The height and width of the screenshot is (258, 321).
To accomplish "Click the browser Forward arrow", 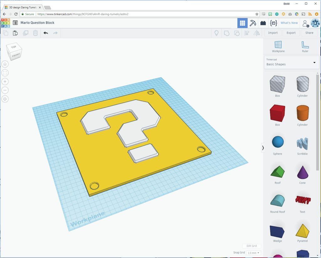I will [x=10, y=14].
